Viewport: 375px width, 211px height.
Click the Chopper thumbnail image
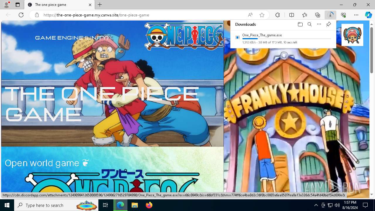tap(352, 35)
